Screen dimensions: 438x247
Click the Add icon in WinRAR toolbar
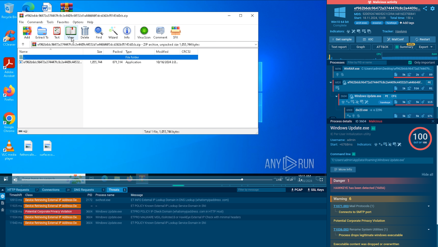pos(27,33)
